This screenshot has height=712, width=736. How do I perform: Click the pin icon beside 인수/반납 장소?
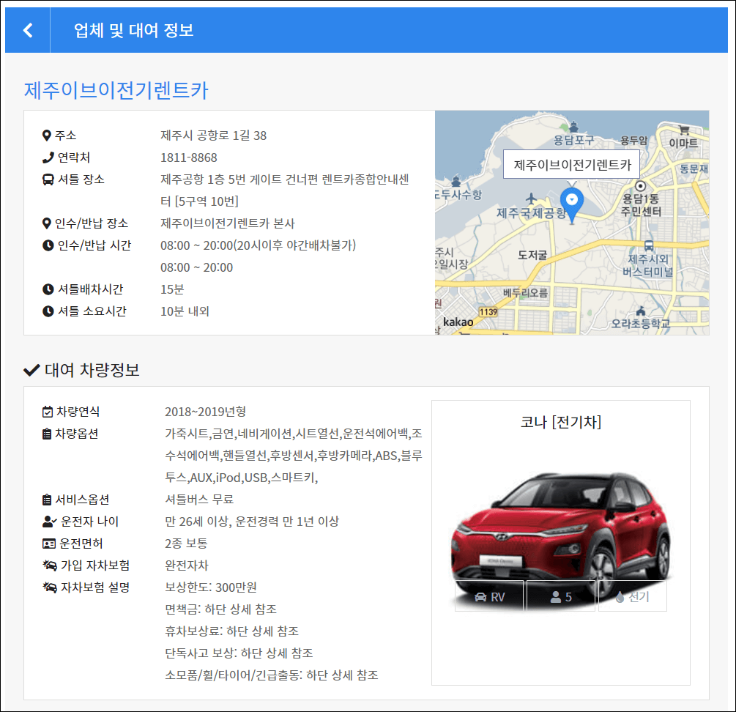click(46, 223)
